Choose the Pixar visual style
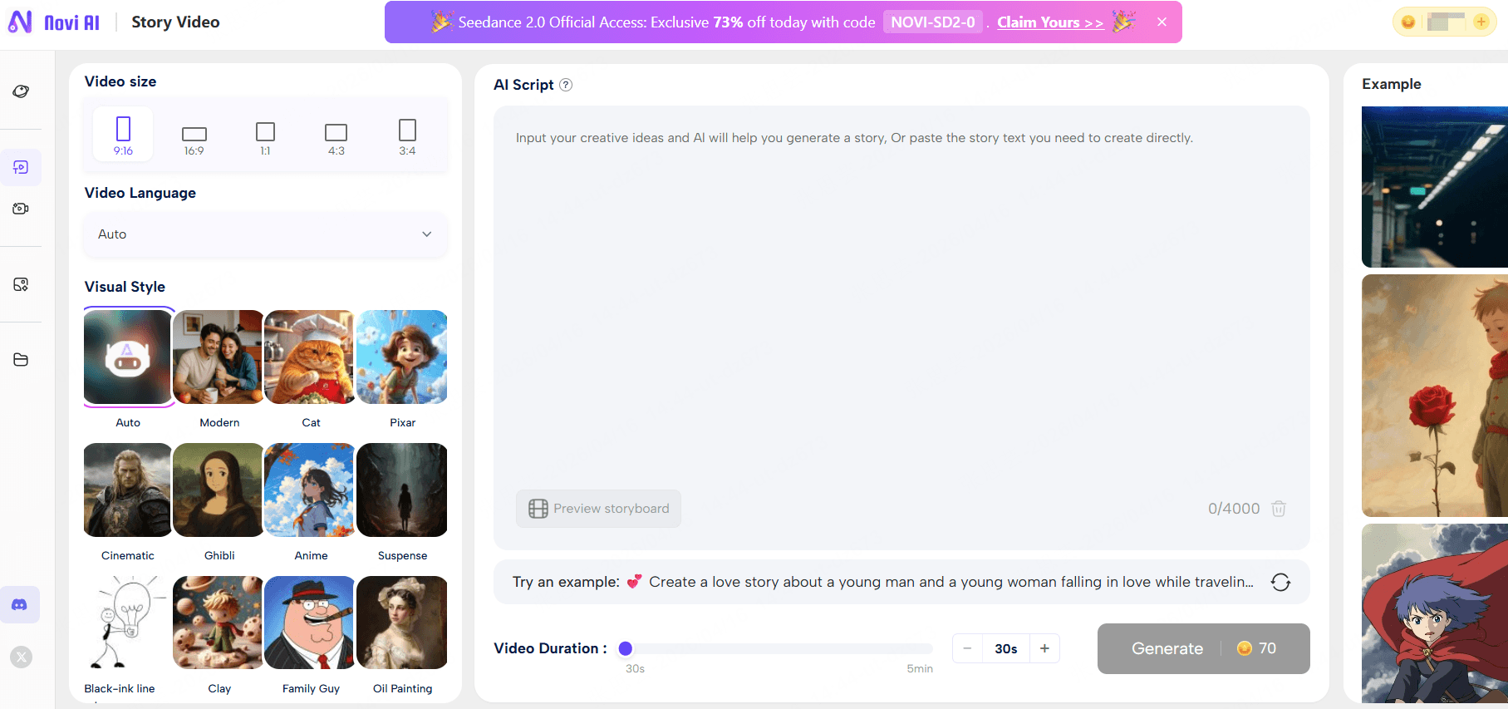This screenshot has width=1508, height=709. pyautogui.click(x=402, y=357)
